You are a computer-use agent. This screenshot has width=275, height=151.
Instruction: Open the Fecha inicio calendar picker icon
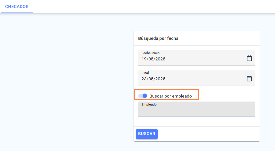tap(249, 58)
